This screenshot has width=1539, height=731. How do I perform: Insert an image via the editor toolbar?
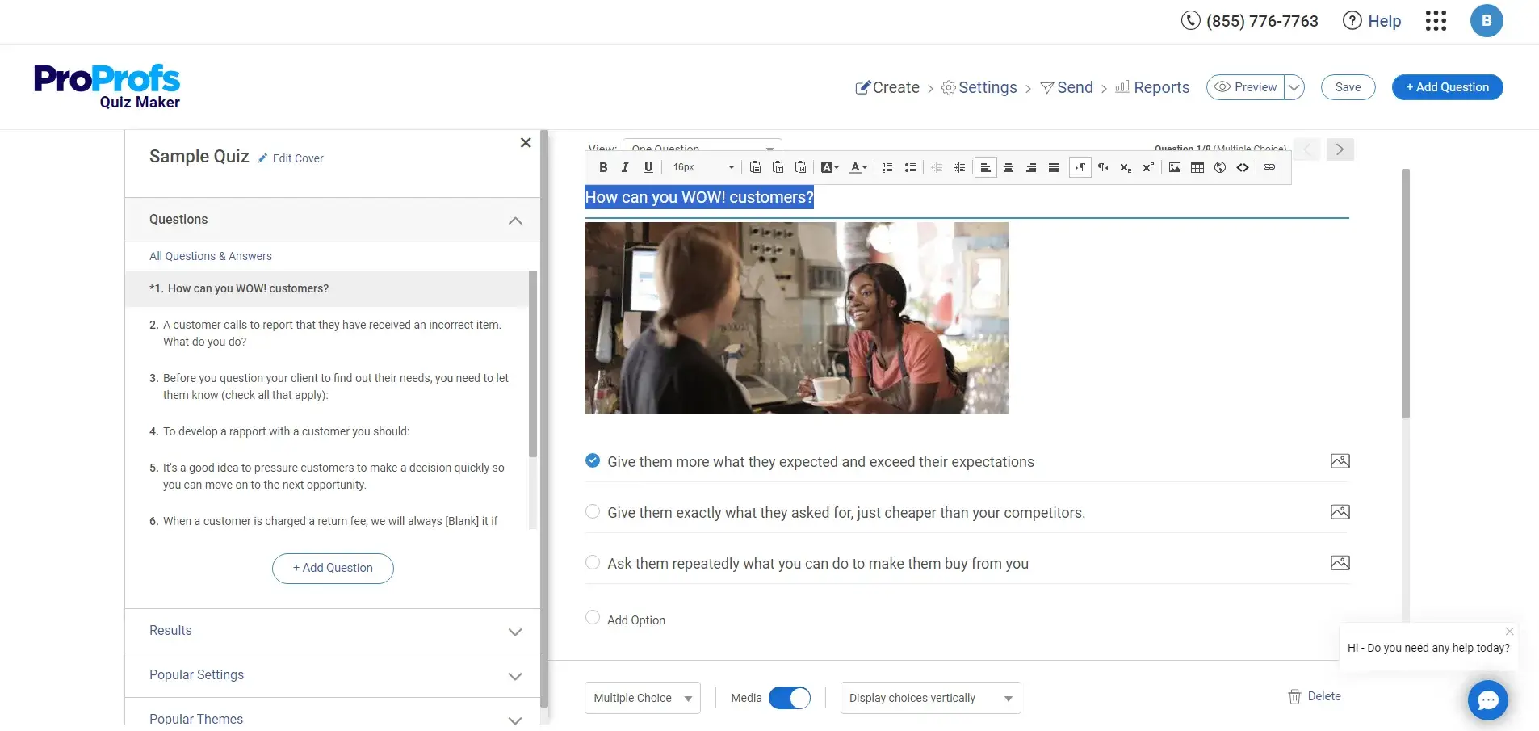1175,167
